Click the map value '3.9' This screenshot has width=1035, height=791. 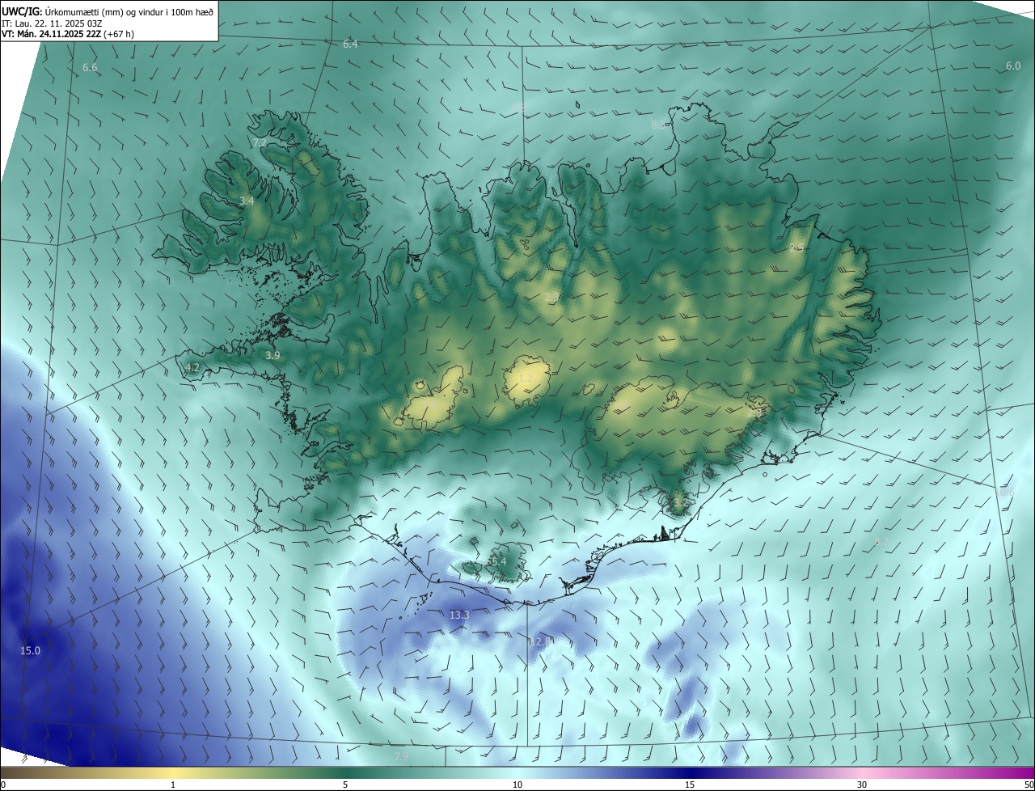tap(272, 355)
